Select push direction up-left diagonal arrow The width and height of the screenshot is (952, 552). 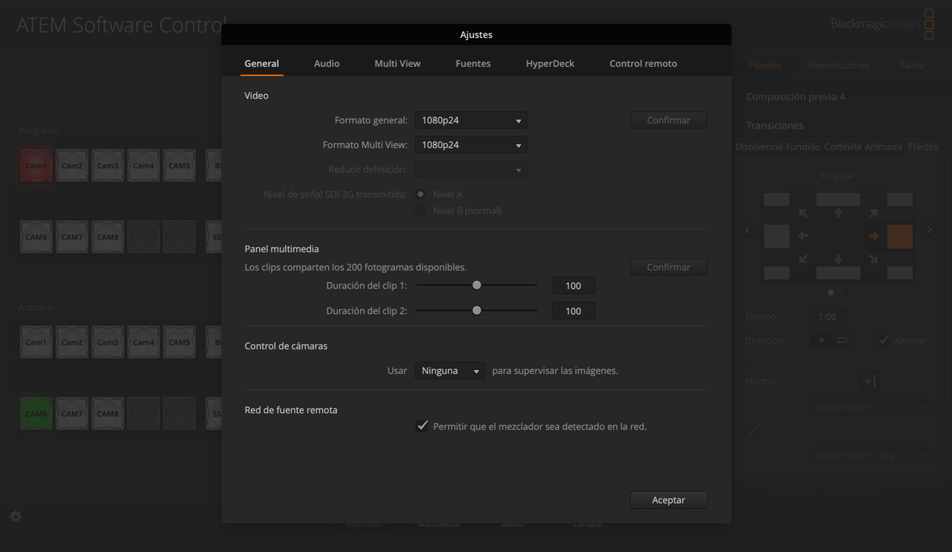coord(803,213)
